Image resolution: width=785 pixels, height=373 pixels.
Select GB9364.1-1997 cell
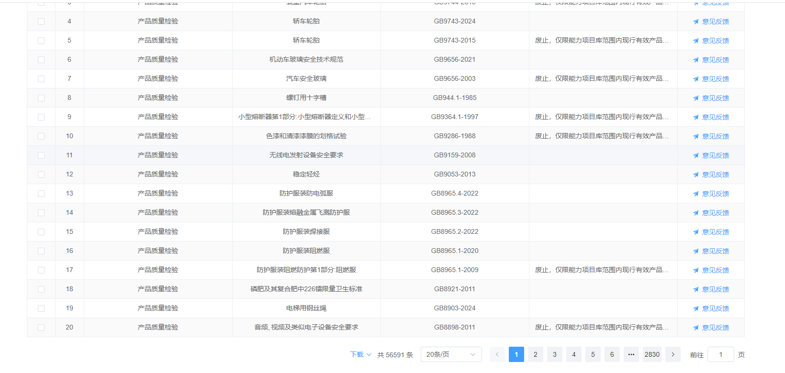click(455, 117)
